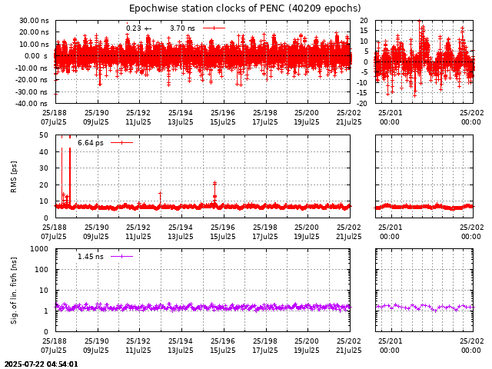Click "25/202 00:00" under the middle-right plot
The image size is (492, 369).
471,232
